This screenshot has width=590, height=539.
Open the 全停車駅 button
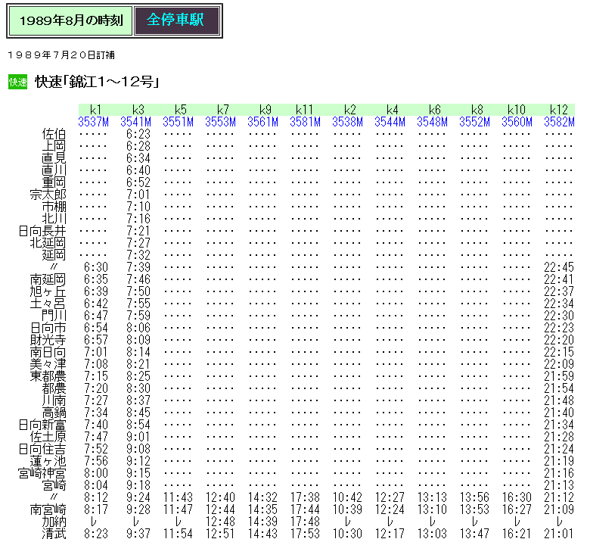pyautogui.click(x=176, y=20)
